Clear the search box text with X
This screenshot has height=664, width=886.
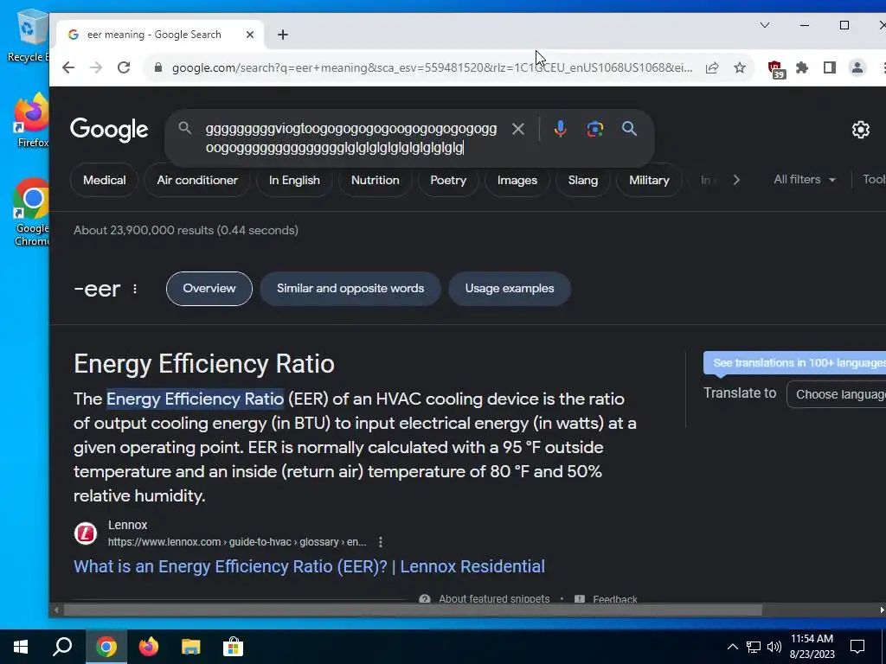[x=517, y=130]
